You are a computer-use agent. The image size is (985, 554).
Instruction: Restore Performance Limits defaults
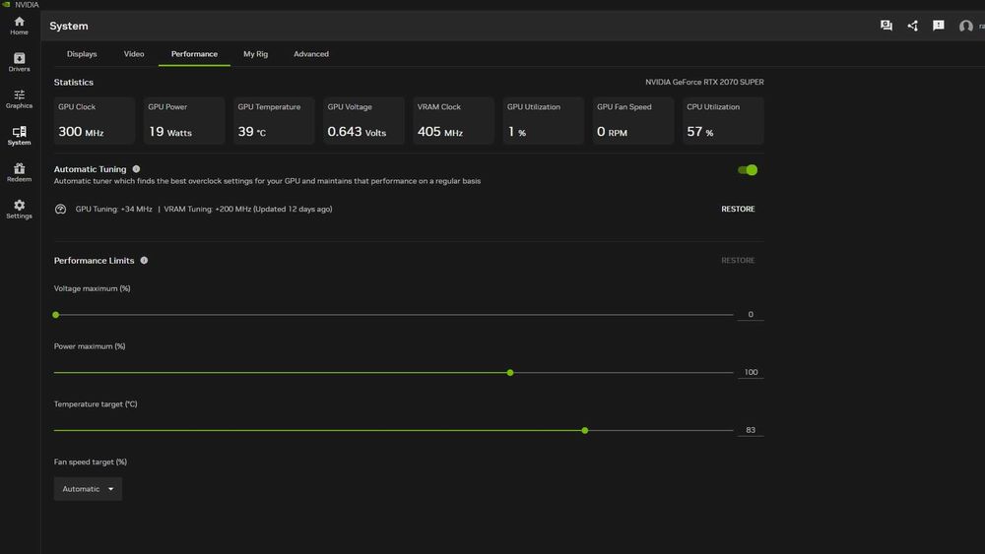click(x=738, y=261)
